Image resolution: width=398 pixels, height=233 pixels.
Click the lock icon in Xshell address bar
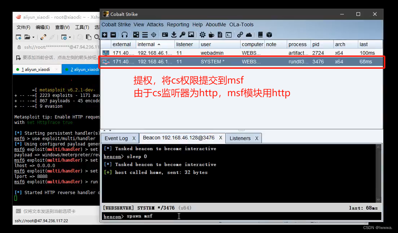(19, 47)
